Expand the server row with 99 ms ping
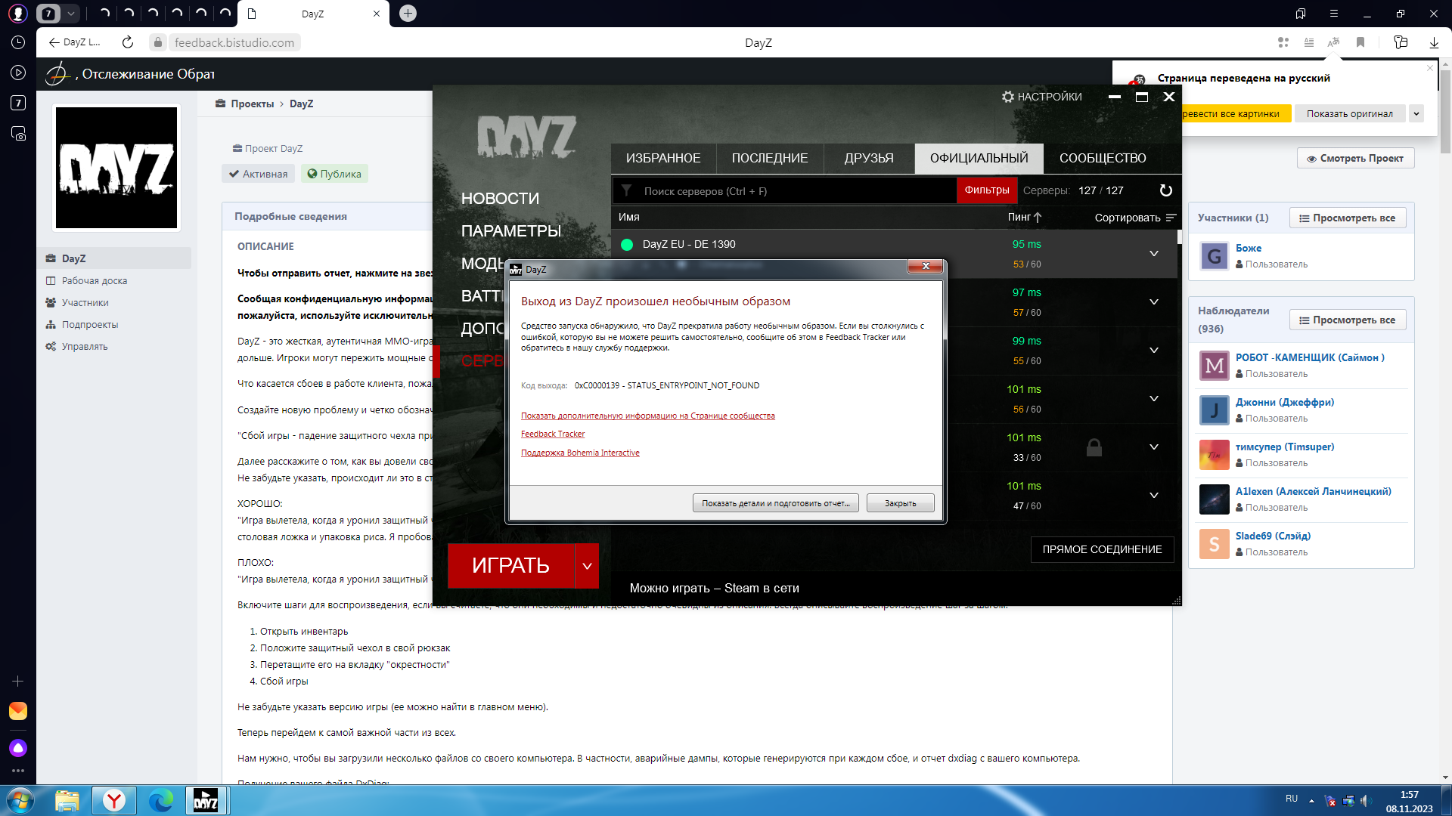This screenshot has width=1452, height=816. 1154,351
